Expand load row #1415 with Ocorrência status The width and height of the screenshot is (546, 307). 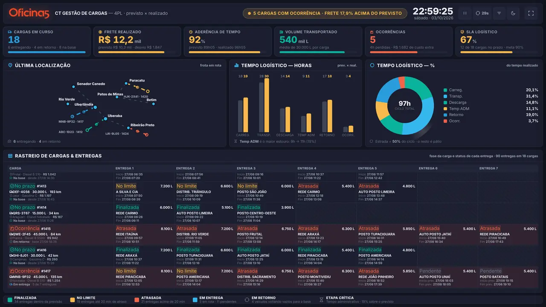273,235
